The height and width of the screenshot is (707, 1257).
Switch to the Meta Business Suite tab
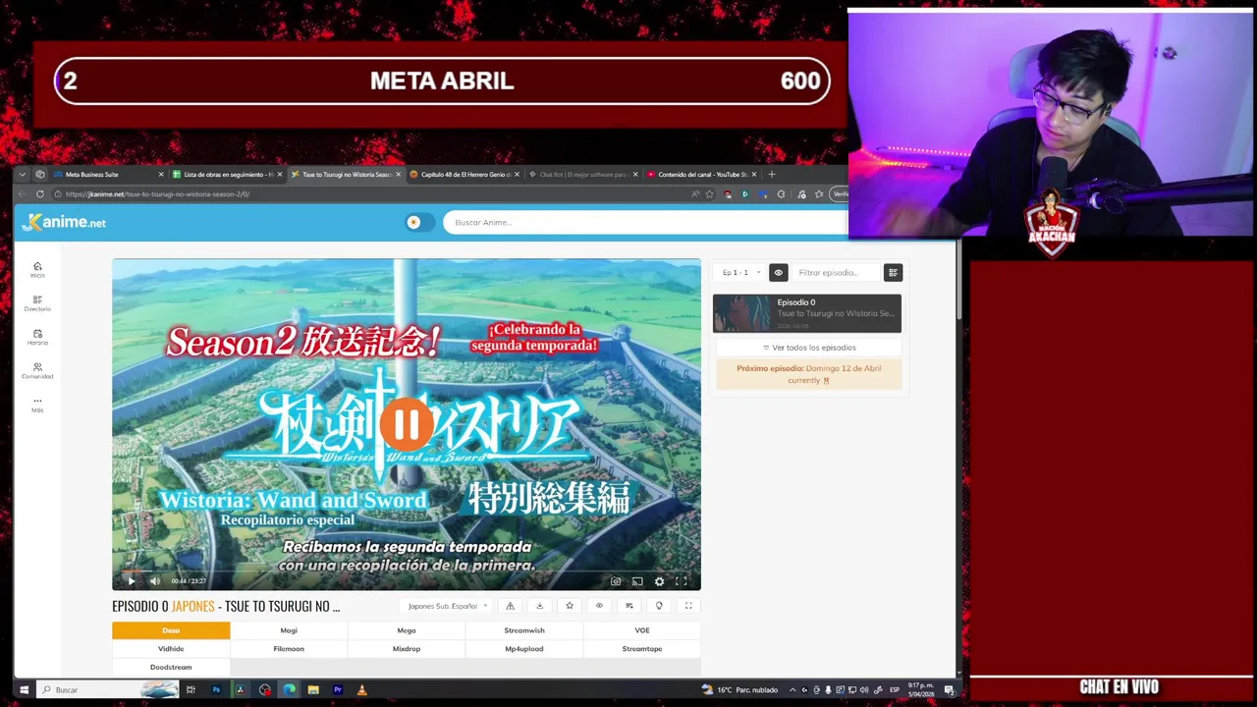click(108, 175)
